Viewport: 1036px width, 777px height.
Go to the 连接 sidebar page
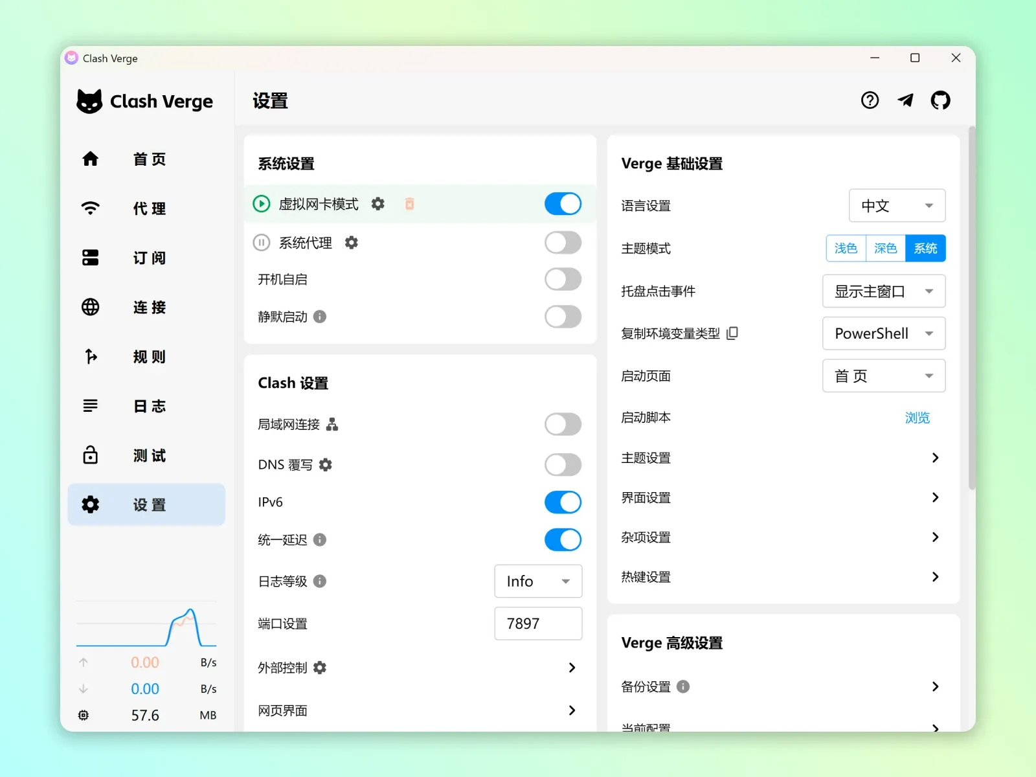(146, 307)
